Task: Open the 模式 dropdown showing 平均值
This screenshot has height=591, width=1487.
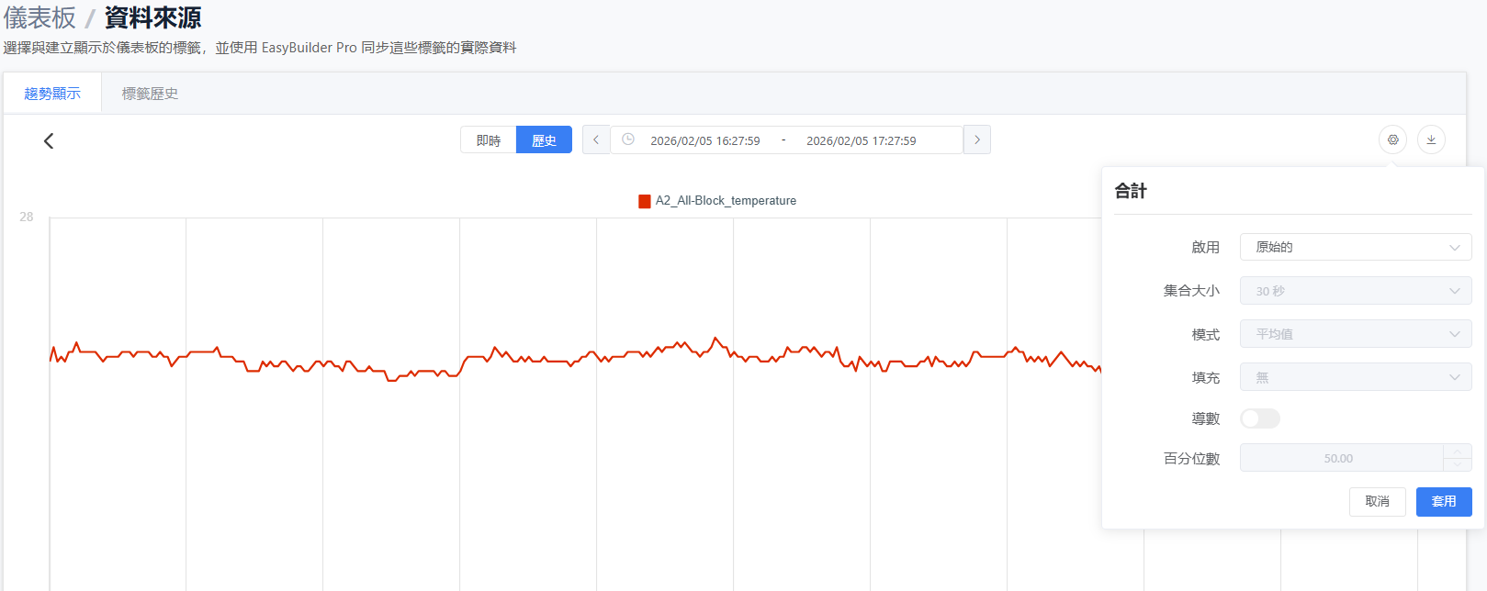Action: point(1355,334)
